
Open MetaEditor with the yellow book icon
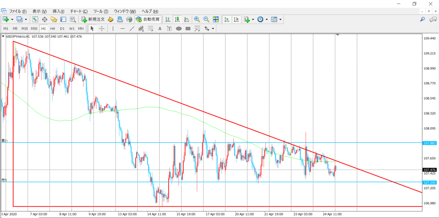[110, 19]
